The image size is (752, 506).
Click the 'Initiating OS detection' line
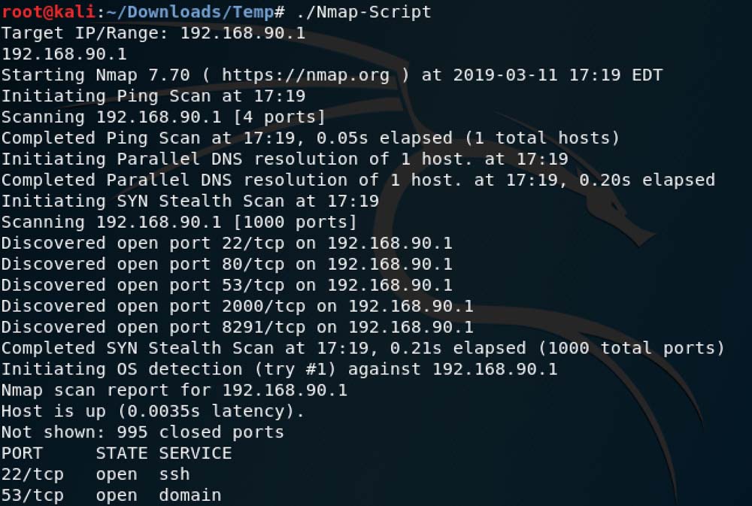tap(279, 370)
